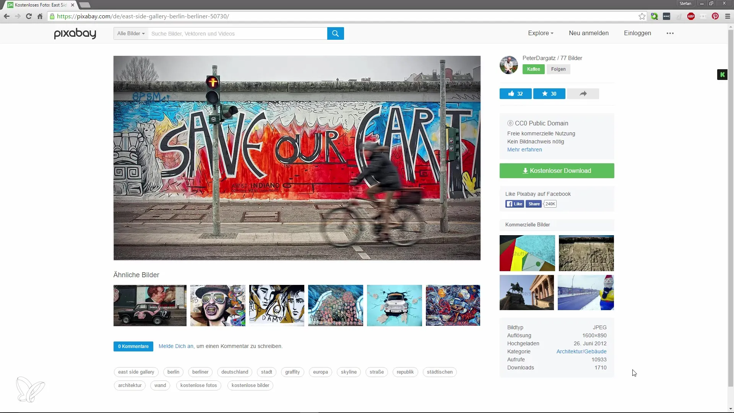Expand the 'Alle Bilder' dropdown menu
The height and width of the screenshot is (413, 734).
(131, 33)
